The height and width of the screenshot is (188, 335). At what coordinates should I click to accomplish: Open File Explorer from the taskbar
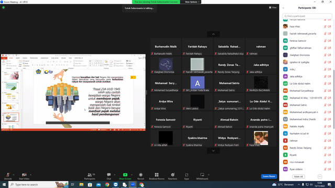pyautogui.click(x=82, y=184)
